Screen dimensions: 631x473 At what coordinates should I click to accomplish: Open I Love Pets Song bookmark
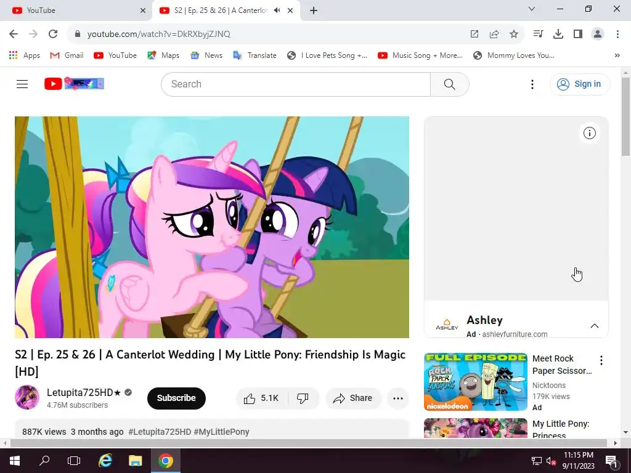click(327, 55)
